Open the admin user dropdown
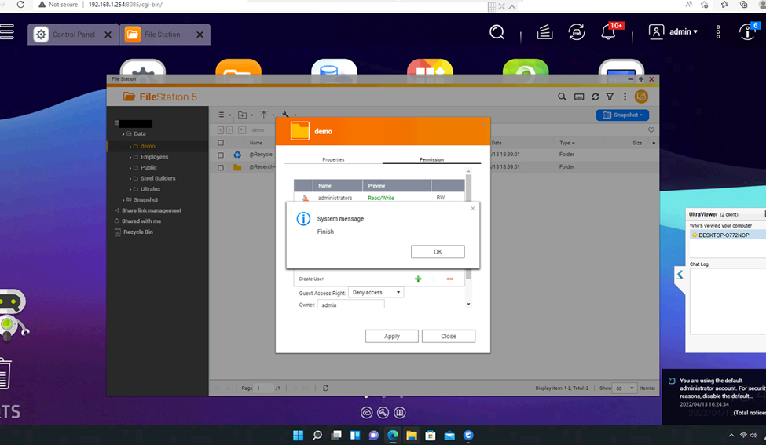Screen dimensions: 766x445 point(673,31)
